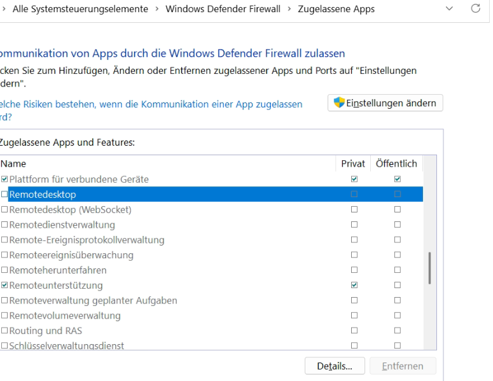Expand chevron after Windows Defender Firewall
The image size is (493, 381).
click(x=289, y=9)
